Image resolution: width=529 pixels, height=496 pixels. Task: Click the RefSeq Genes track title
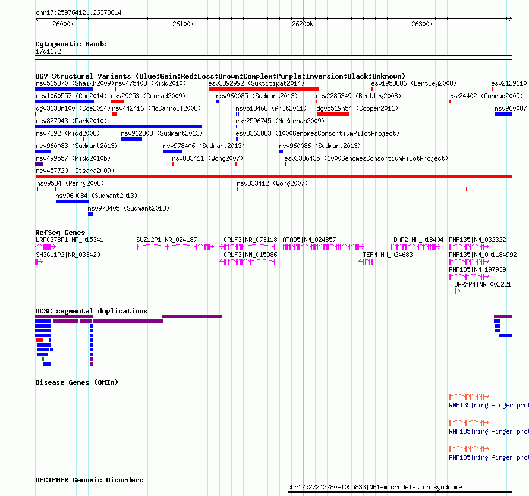pos(61,233)
